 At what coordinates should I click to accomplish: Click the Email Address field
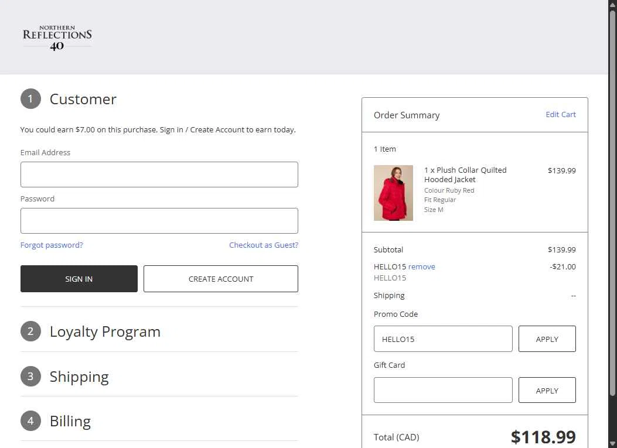pyautogui.click(x=159, y=175)
